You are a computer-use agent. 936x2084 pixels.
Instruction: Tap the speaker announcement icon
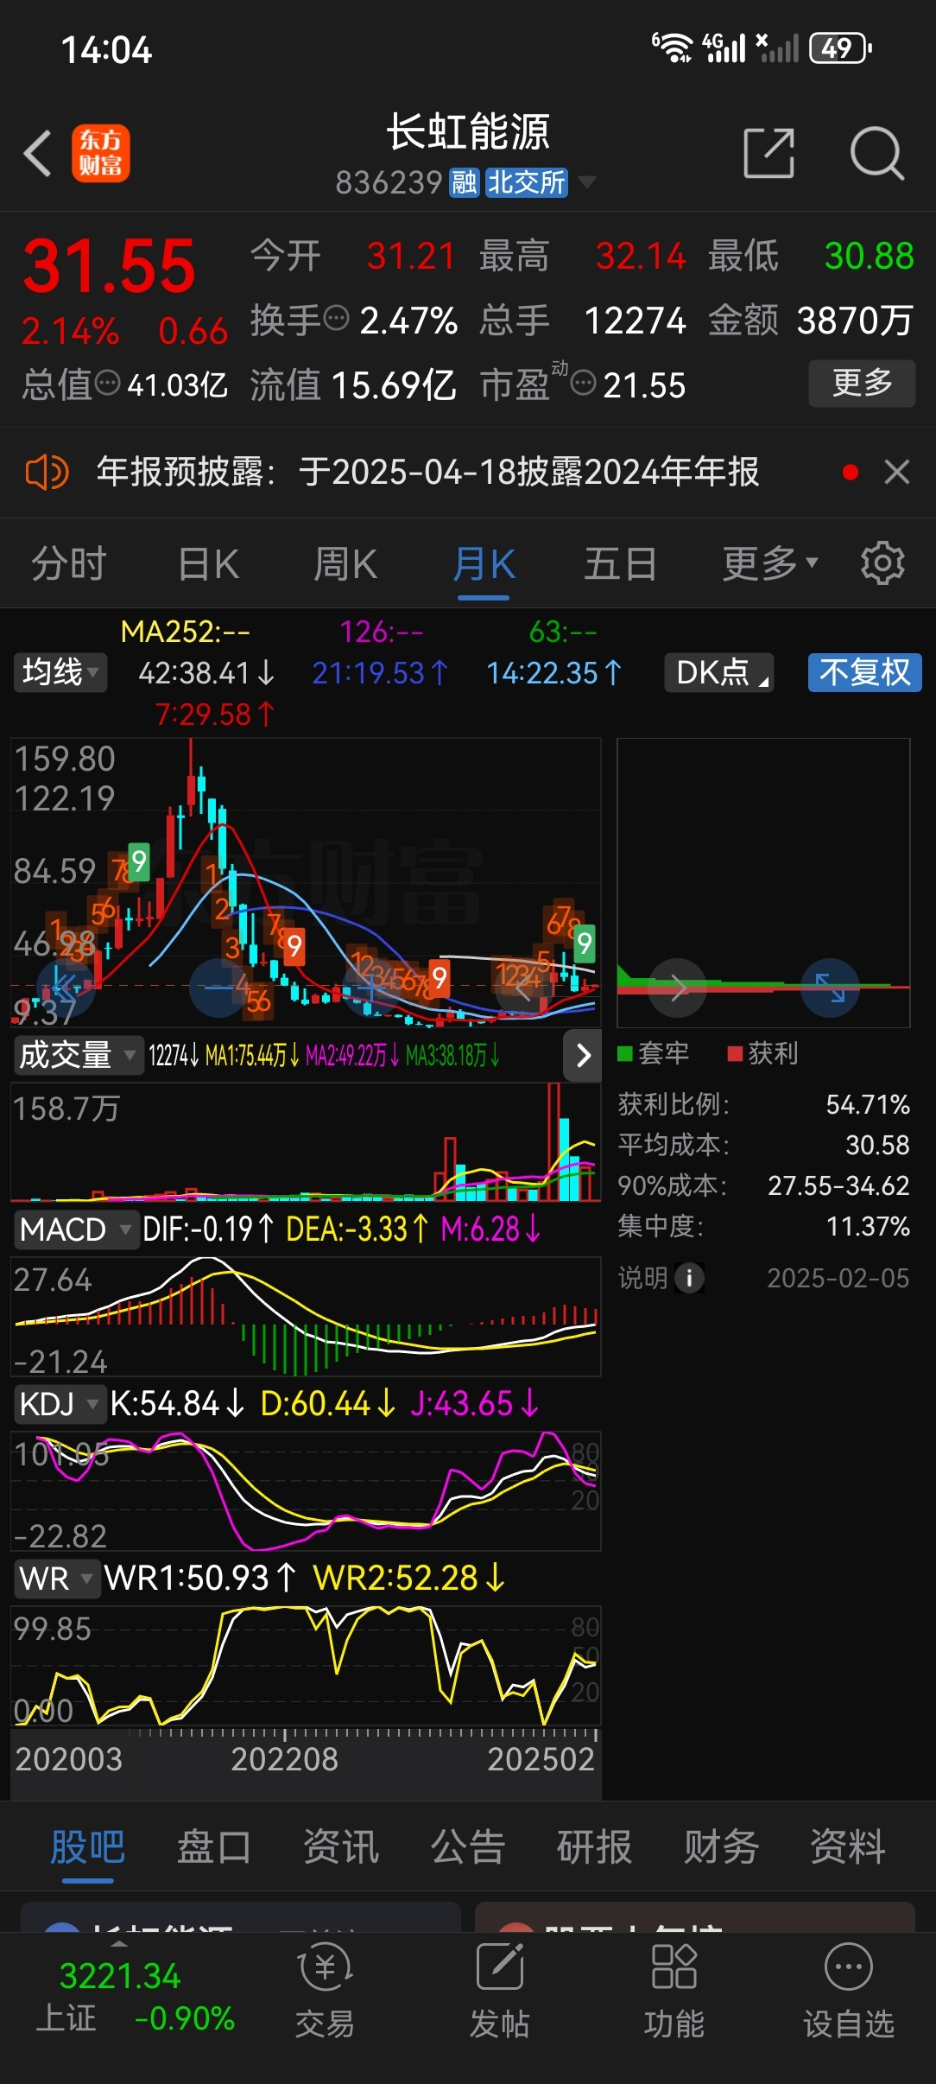click(x=46, y=473)
